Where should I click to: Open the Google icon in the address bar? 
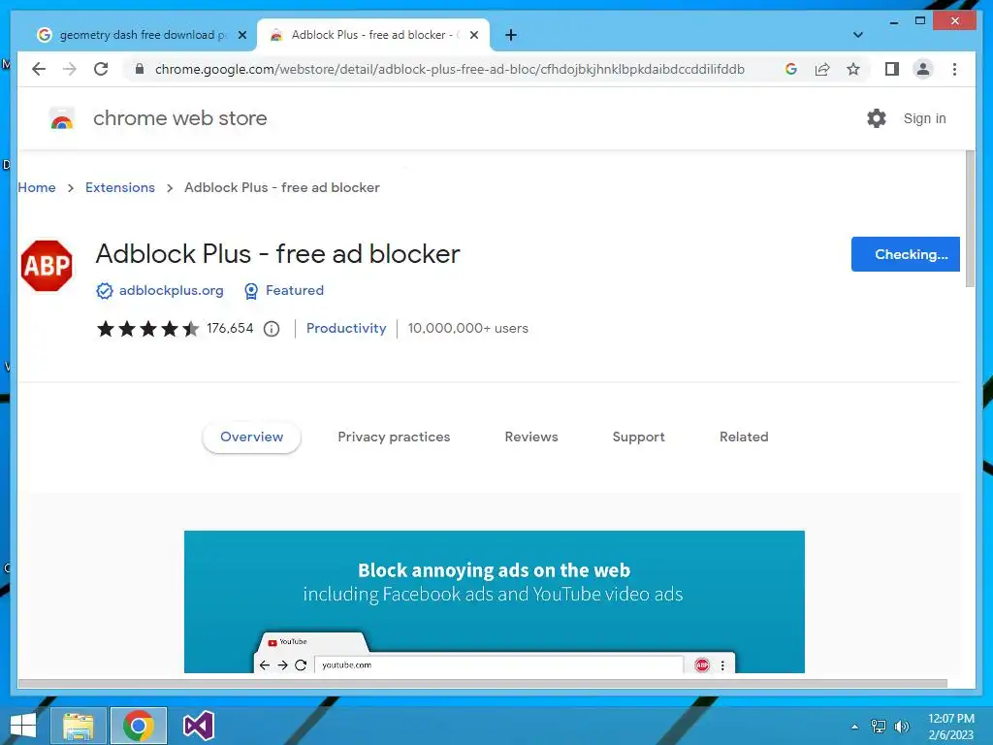[x=791, y=69]
